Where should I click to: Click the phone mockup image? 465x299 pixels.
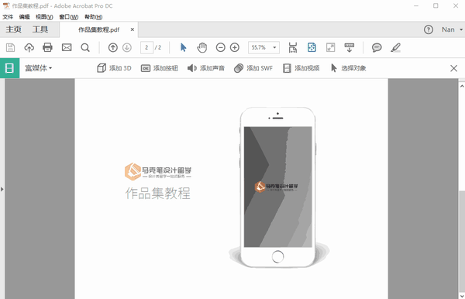[x=278, y=187]
